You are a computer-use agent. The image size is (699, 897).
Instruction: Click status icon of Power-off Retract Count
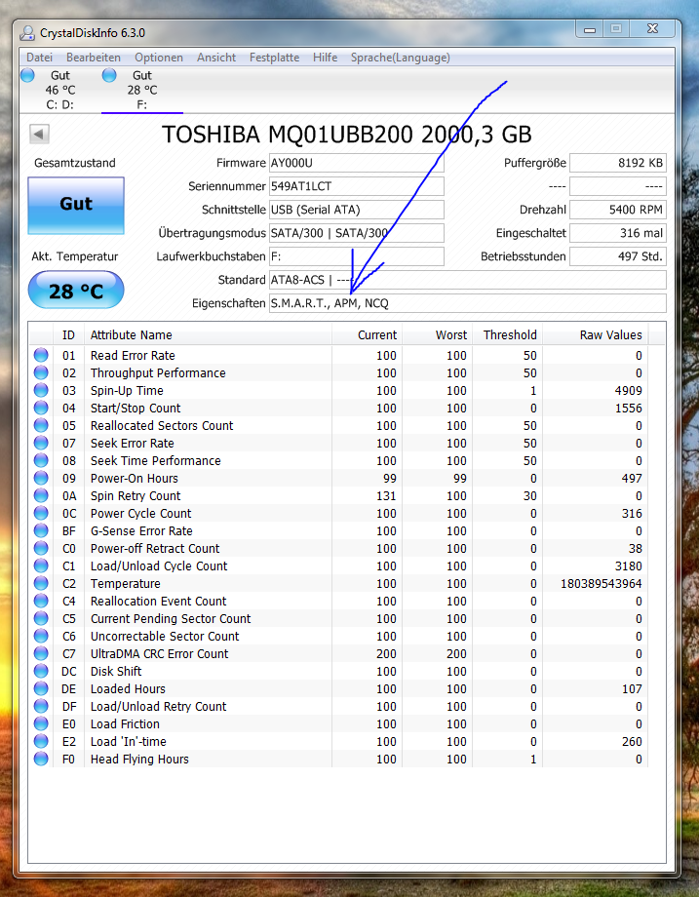[41, 548]
